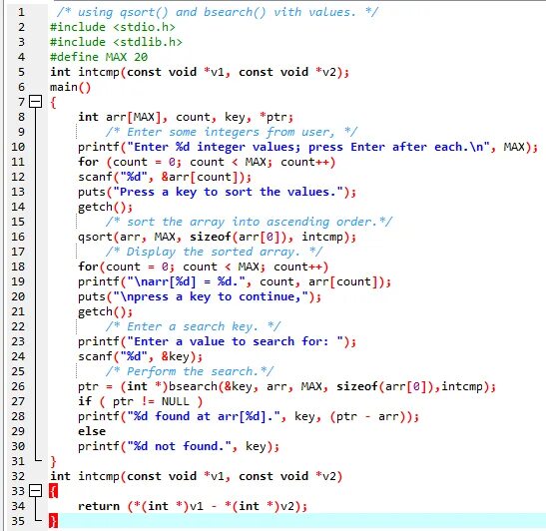Click comment 'Display the sorted array.'
This screenshot has height=531, width=546.
tap(214, 252)
